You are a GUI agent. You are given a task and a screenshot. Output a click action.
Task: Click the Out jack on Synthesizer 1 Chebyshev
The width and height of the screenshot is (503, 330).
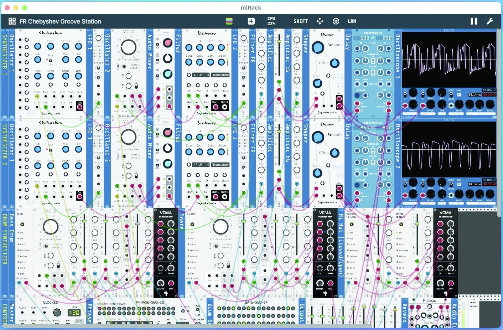[x=79, y=107]
